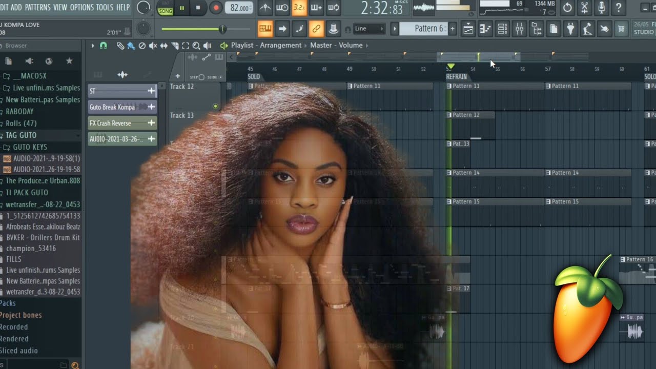Screen dimensions: 656x369
Task: Open undo history icon
Action: point(567,8)
